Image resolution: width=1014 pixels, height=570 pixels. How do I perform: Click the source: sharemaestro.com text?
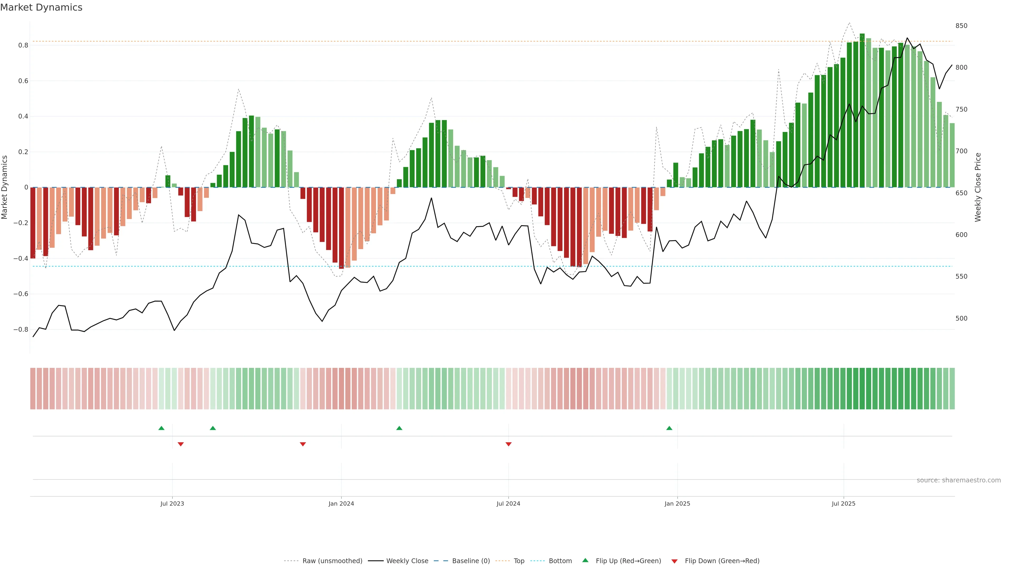pos(959,480)
